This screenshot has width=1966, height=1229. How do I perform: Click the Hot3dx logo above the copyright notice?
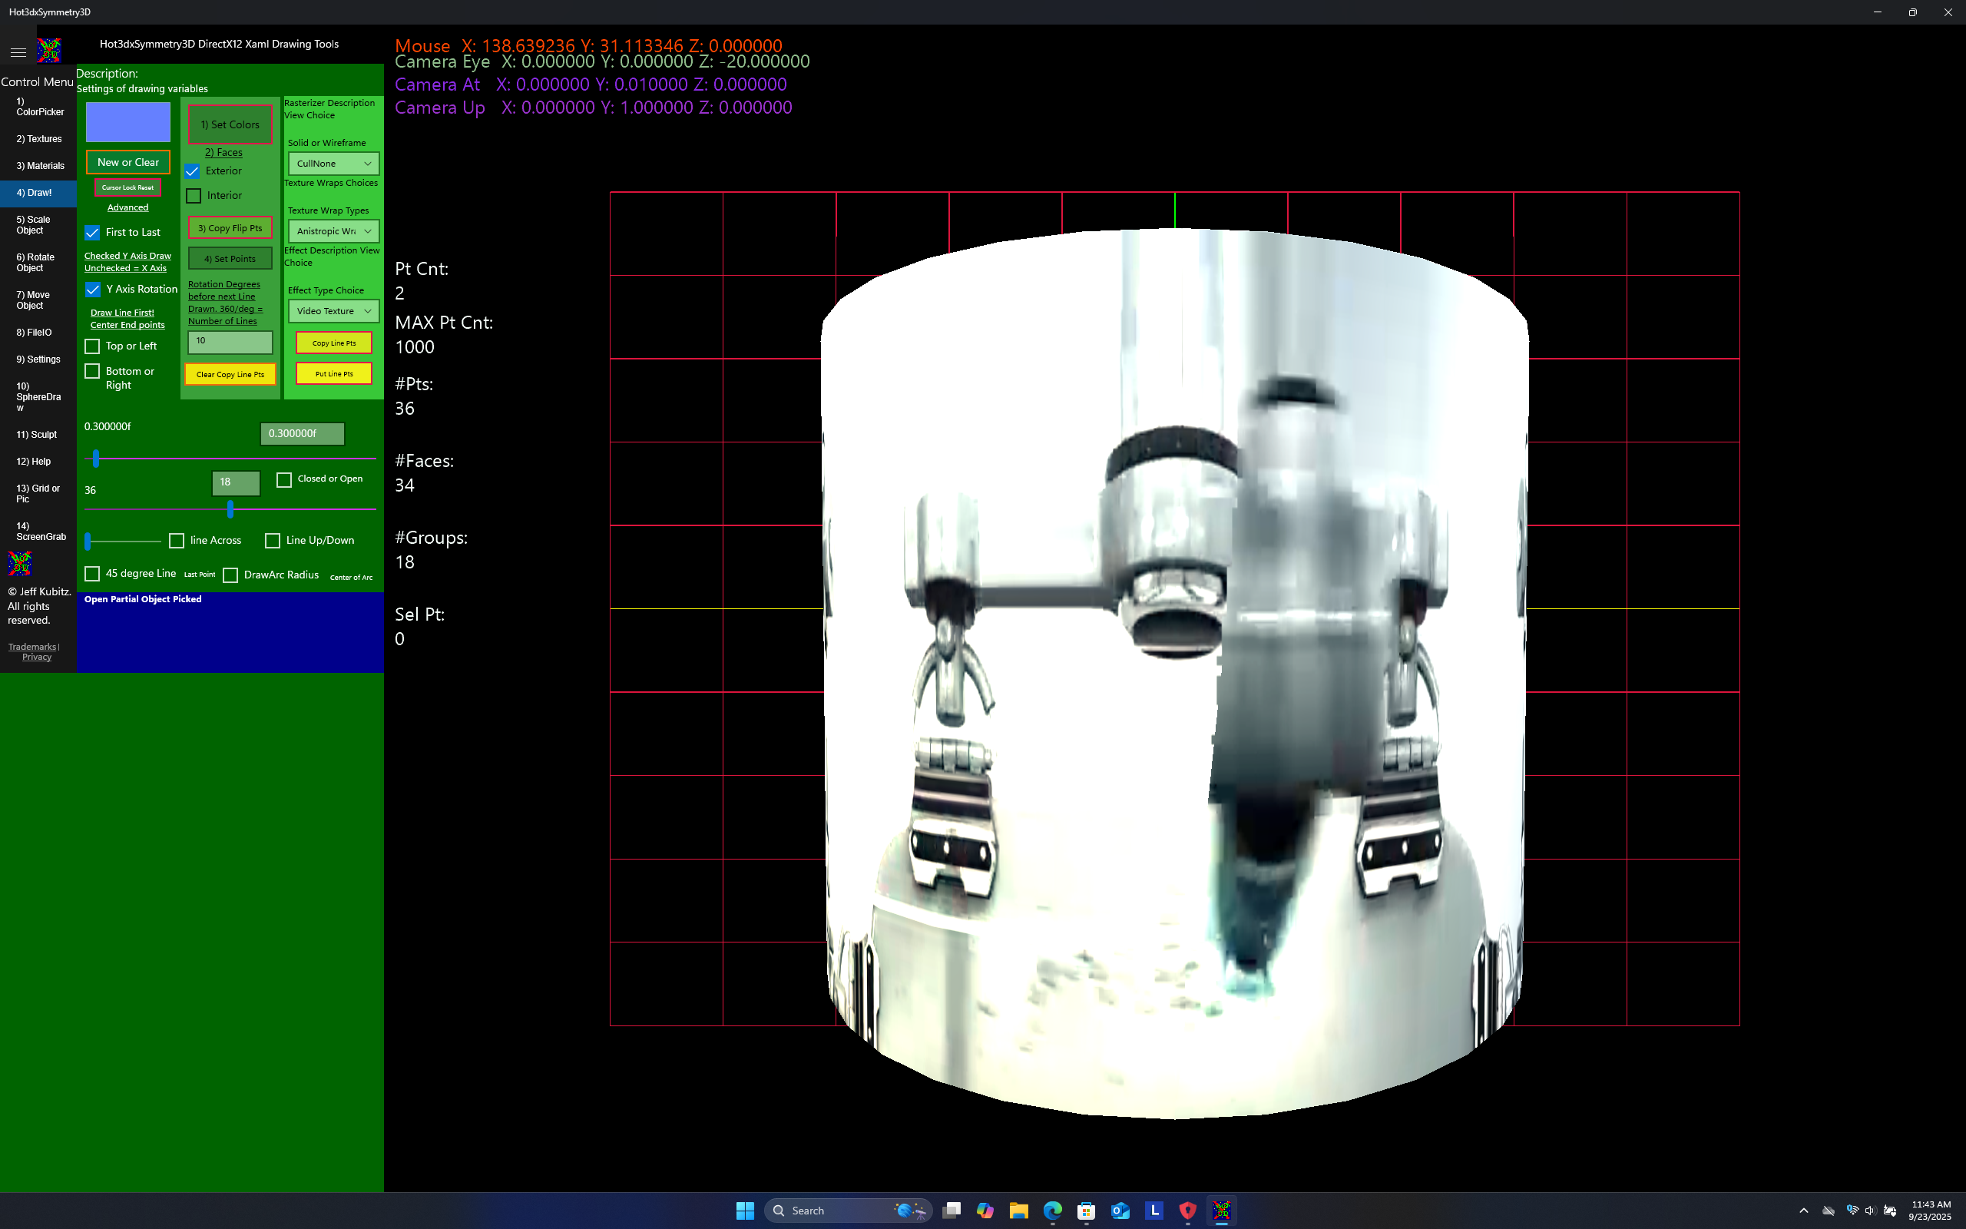click(18, 562)
